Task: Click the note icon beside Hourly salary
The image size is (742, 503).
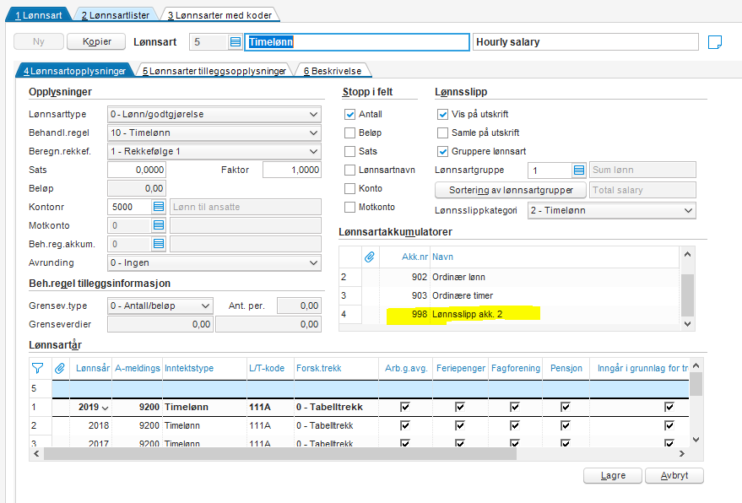Action: (714, 42)
